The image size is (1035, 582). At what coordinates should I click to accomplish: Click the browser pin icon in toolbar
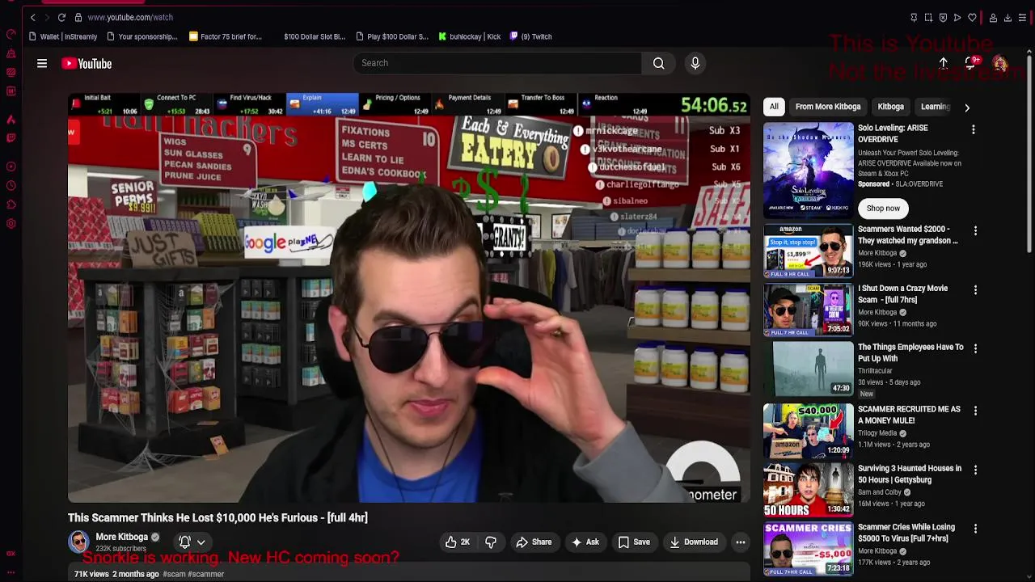pyautogui.click(x=914, y=17)
